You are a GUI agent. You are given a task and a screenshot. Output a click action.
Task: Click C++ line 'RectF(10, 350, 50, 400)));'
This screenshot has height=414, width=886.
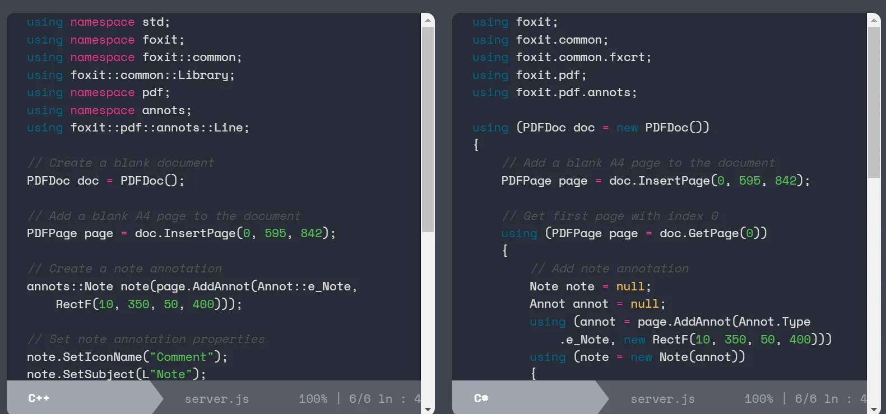[x=149, y=304]
